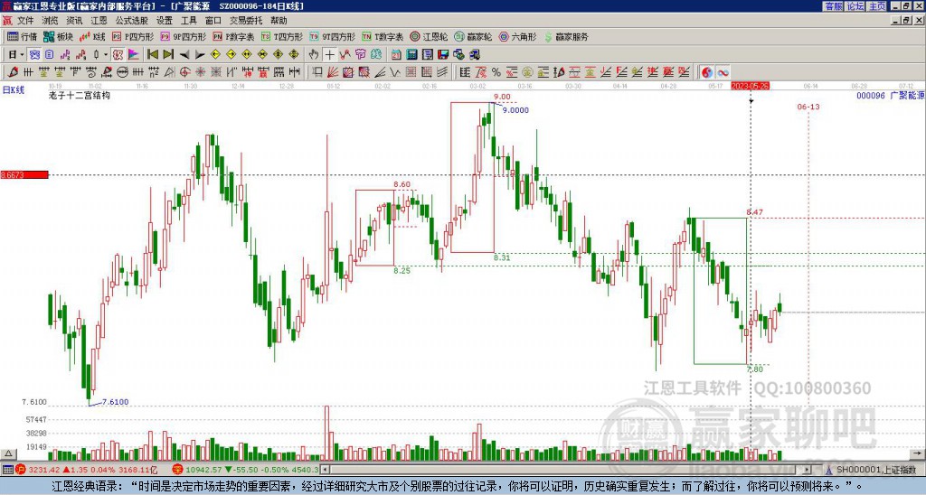Click the red pencil drawing tool
The height and width of the screenshot is (495, 926).
pos(13,72)
